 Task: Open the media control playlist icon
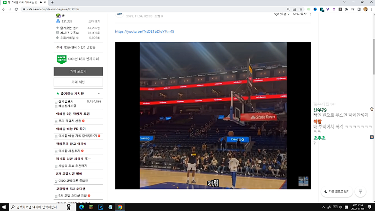coord(353,9)
